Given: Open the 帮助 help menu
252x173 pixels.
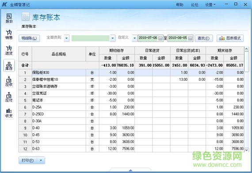Looking at the screenshot, I should click(x=179, y=5).
